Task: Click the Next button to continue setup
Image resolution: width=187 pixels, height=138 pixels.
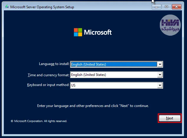Action: 170,118
